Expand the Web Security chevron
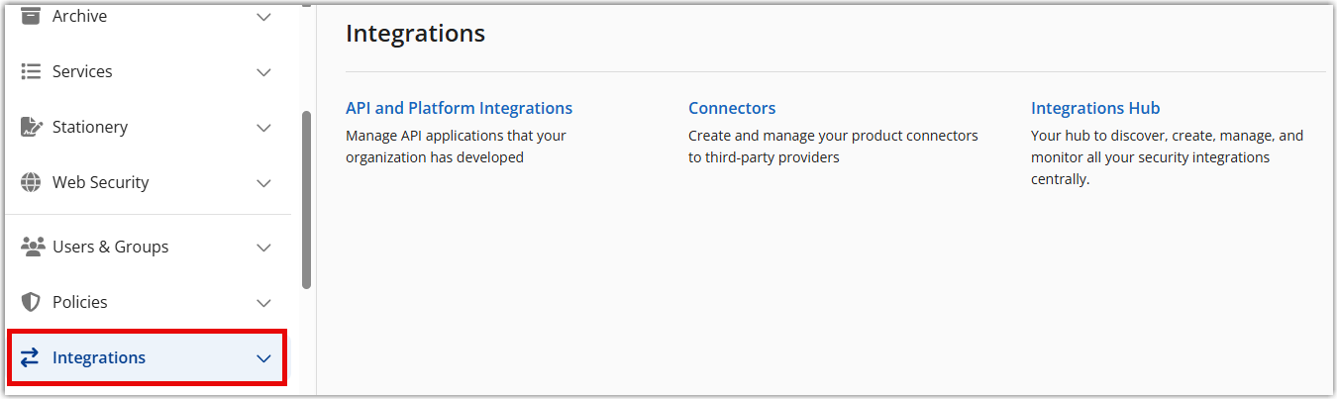Screen dimensions: 1338x400 coord(263,183)
